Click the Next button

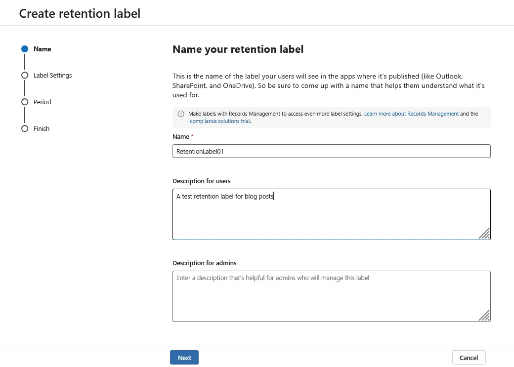[184, 357]
